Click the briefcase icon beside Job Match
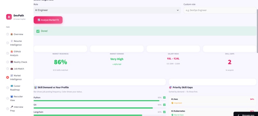This screenshot has width=258, height=116. pyautogui.click(x=12, y=69)
